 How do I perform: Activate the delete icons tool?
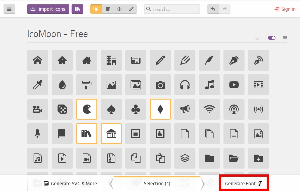pos(107,9)
